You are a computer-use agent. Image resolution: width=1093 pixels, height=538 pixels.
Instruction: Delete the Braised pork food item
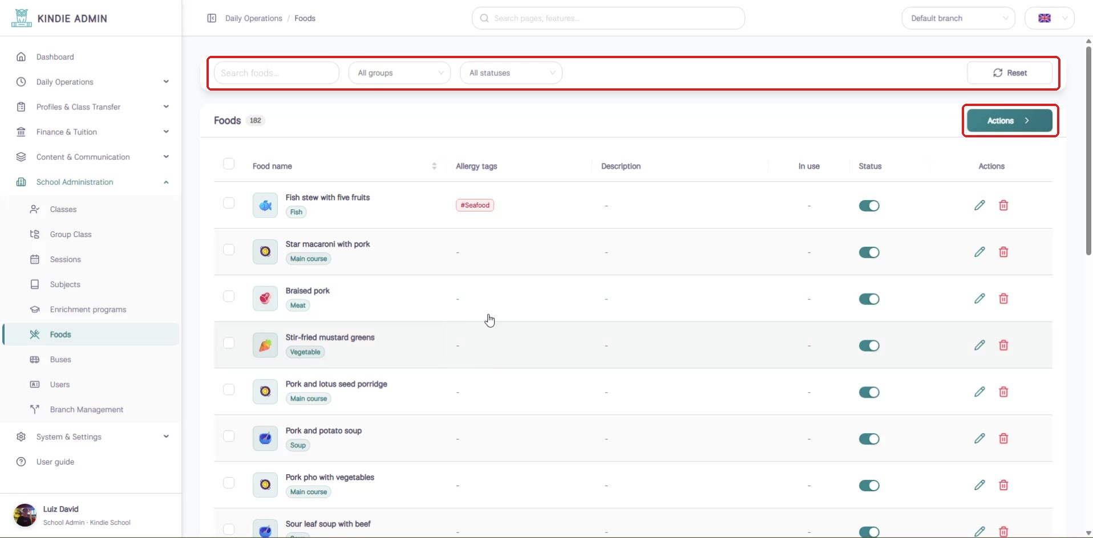[x=1003, y=299]
